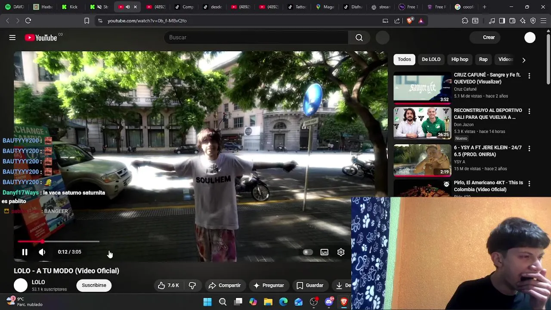Open options for Deportivo Cali video
Screen dimensions: 551x310
click(529, 111)
